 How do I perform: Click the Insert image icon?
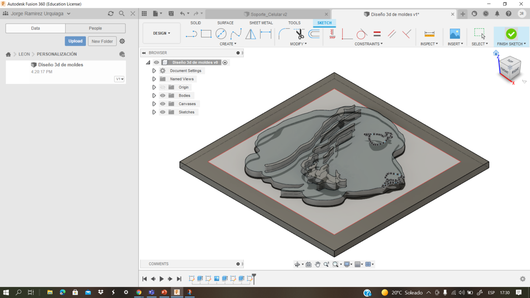454,34
